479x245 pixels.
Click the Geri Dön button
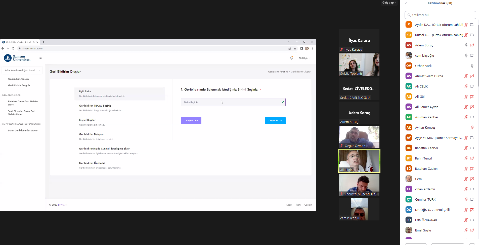(191, 121)
